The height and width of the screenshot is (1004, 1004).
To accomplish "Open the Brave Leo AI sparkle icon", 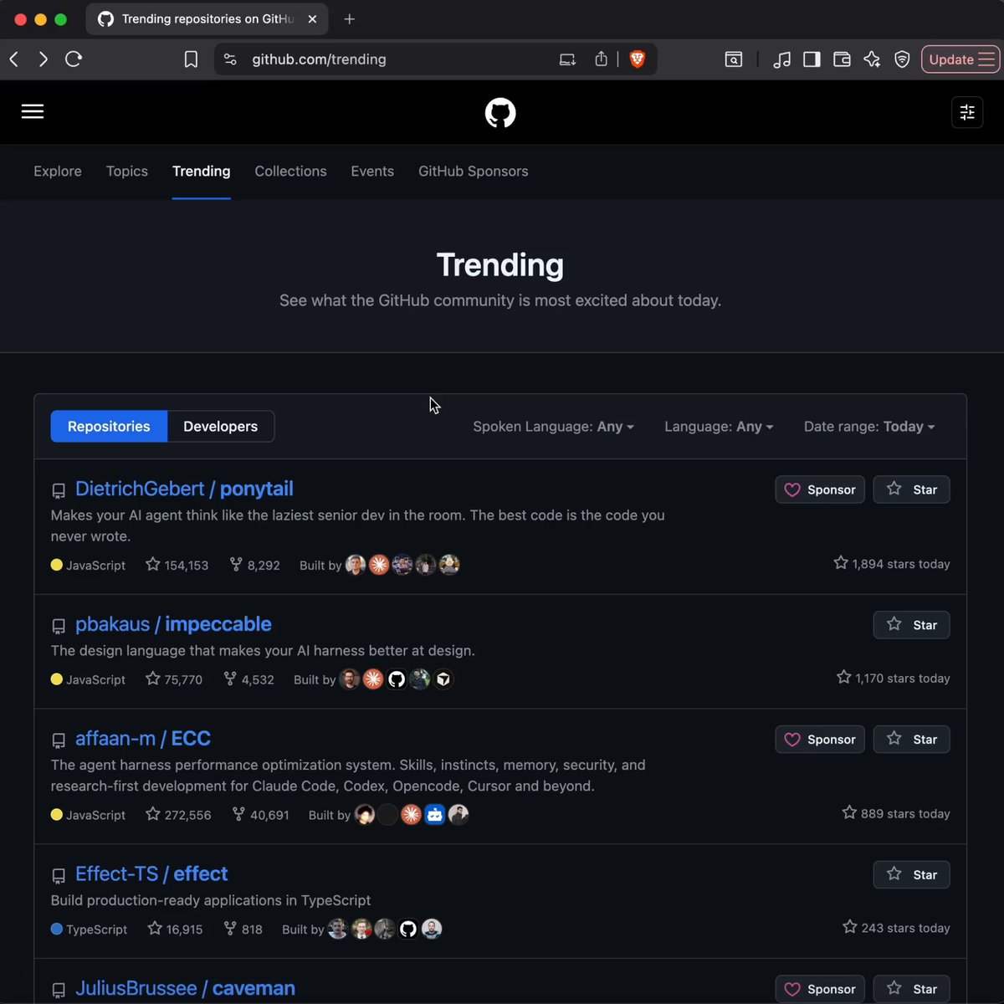I will [872, 59].
